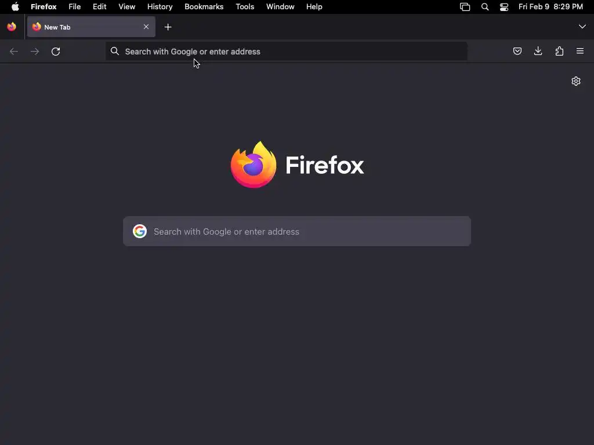The image size is (594, 445).
Task: Open the History menu
Action: [x=160, y=7]
